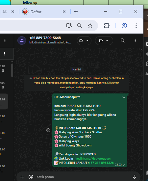Search within the chat using magnifier icon

coord(122,40)
